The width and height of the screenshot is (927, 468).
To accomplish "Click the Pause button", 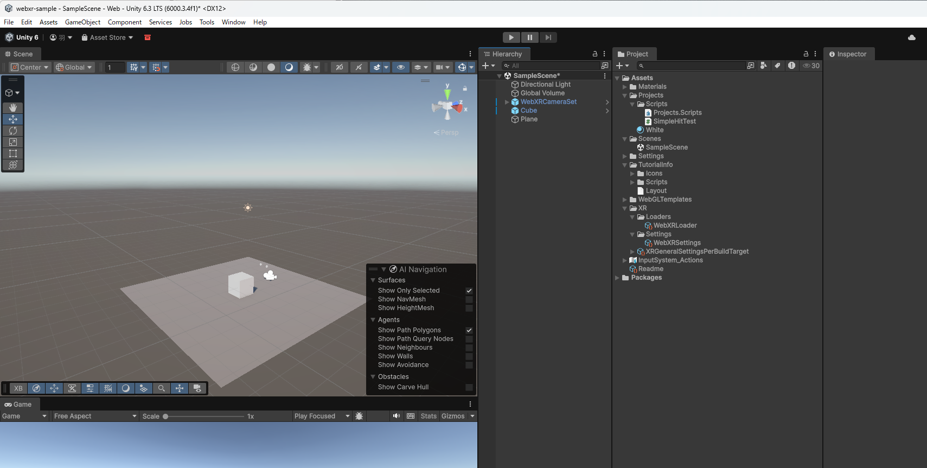I will click(529, 37).
